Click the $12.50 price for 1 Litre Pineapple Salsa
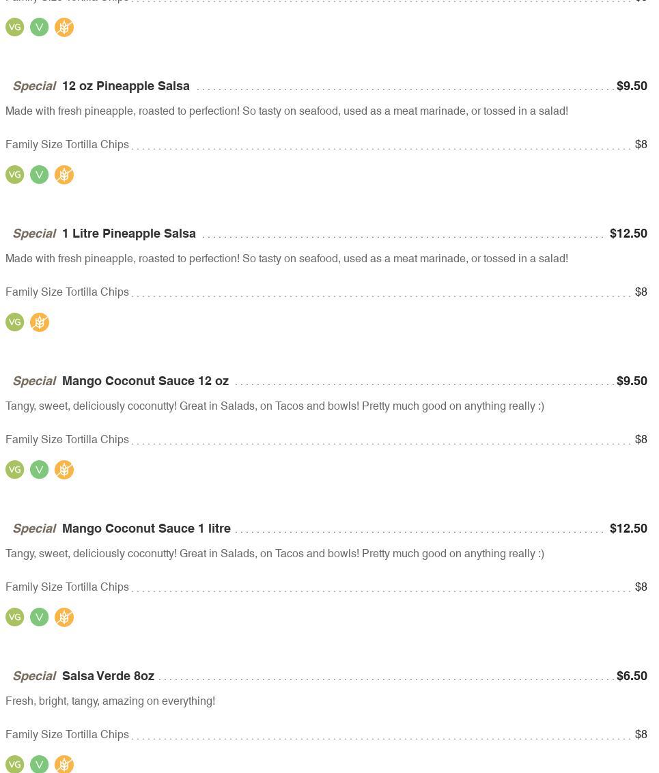Screen dimensions: 659x773 pos(628,234)
